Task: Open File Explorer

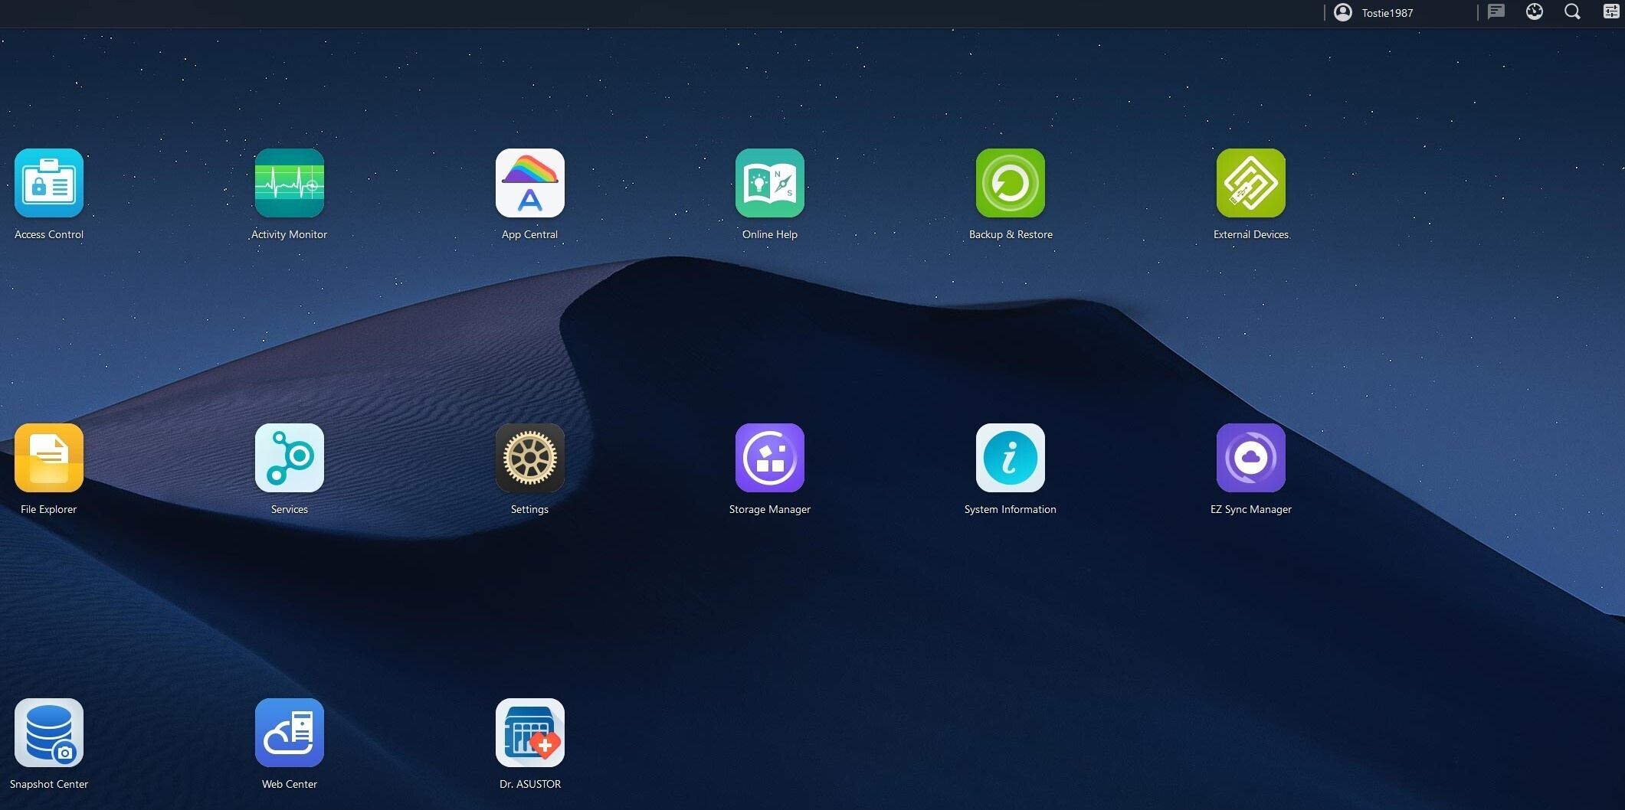Action: 49,458
